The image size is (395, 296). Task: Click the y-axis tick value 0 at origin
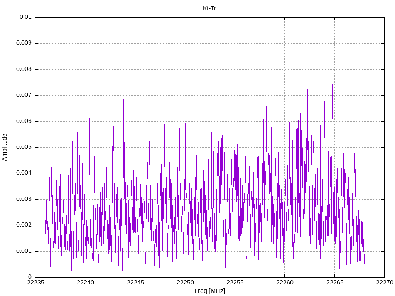click(30, 277)
